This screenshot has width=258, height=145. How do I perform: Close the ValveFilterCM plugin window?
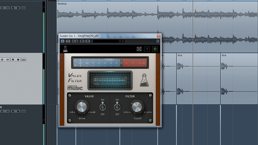pos(159,36)
